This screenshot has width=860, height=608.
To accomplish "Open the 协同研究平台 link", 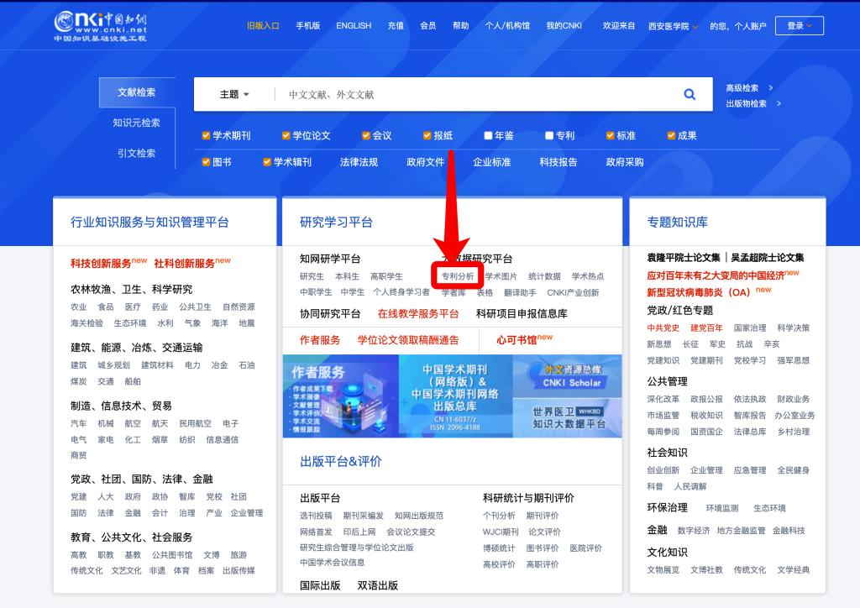I will pyautogui.click(x=330, y=313).
